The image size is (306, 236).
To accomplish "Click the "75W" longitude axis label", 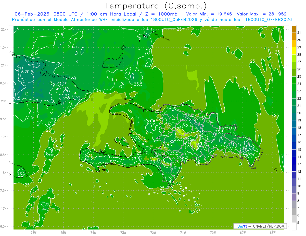I will coord(63,233).
